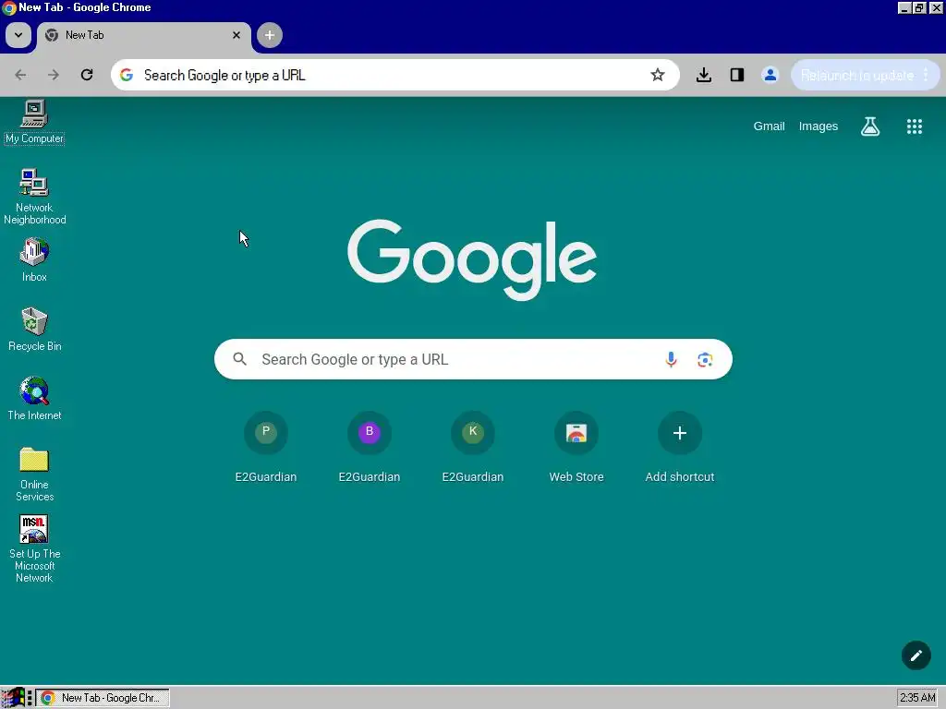The height and width of the screenshot is (709, 946).
Task: Close the New Tab tab
Action: pos(236,35)
